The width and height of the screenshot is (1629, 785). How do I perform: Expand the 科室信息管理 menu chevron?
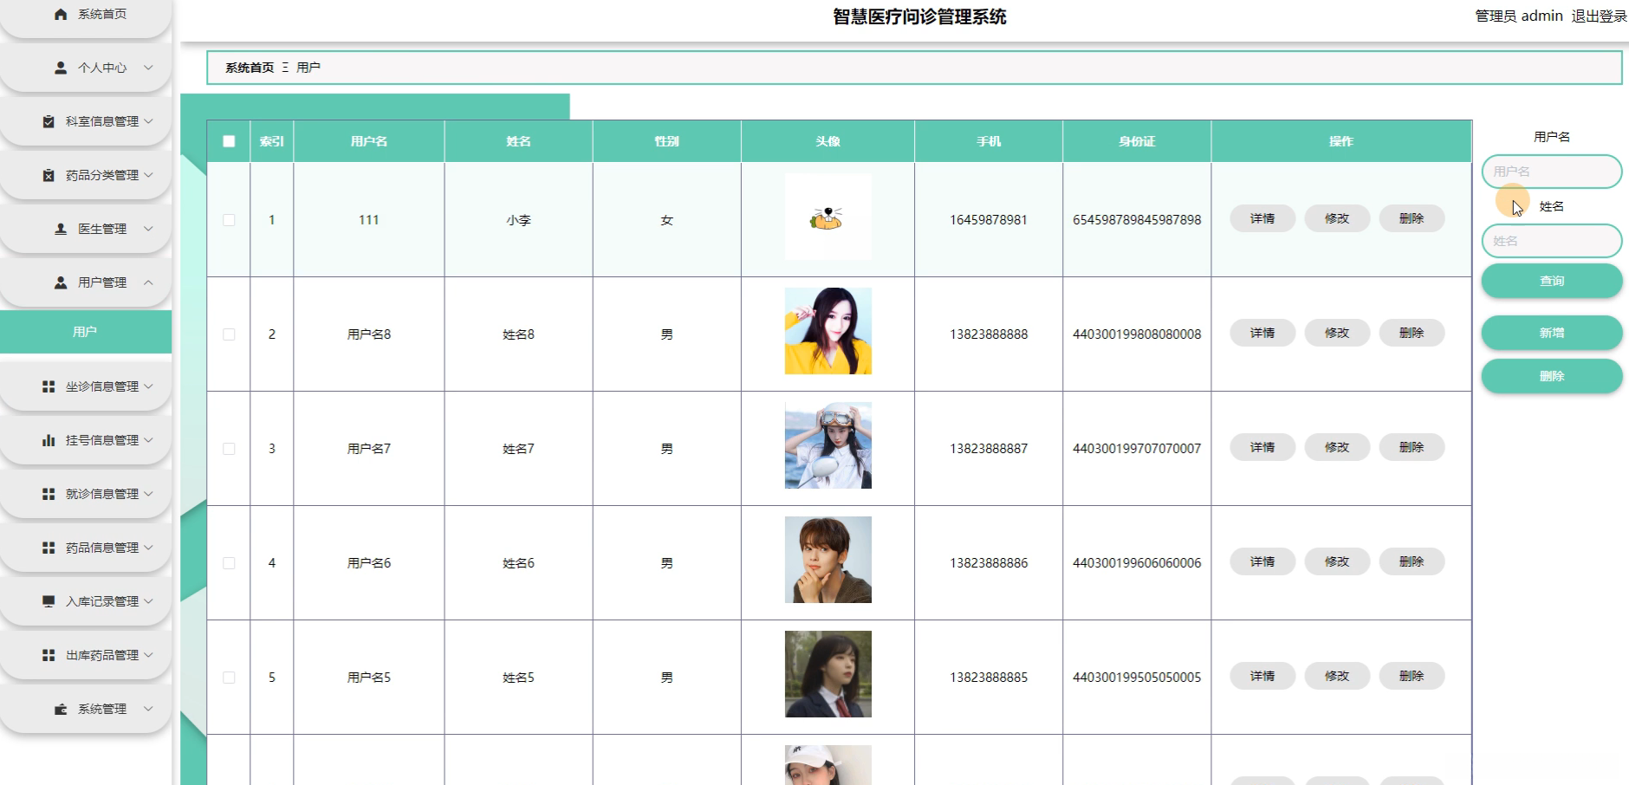coord(148,121)
